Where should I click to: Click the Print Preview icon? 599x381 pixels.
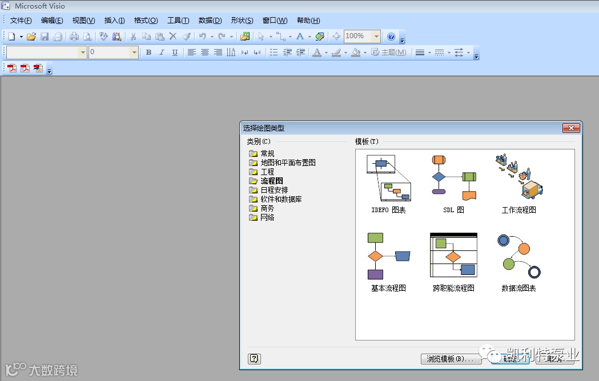pyautogui.click(x=87, y=37)
